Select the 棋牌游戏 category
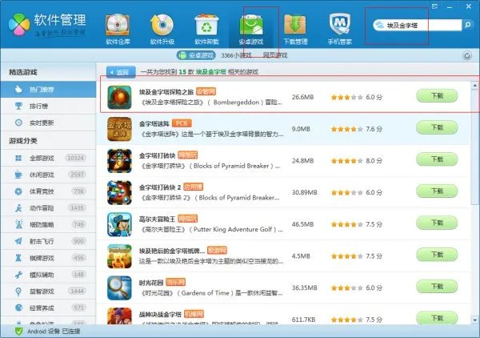480x338 pixels. coord(48,258)
